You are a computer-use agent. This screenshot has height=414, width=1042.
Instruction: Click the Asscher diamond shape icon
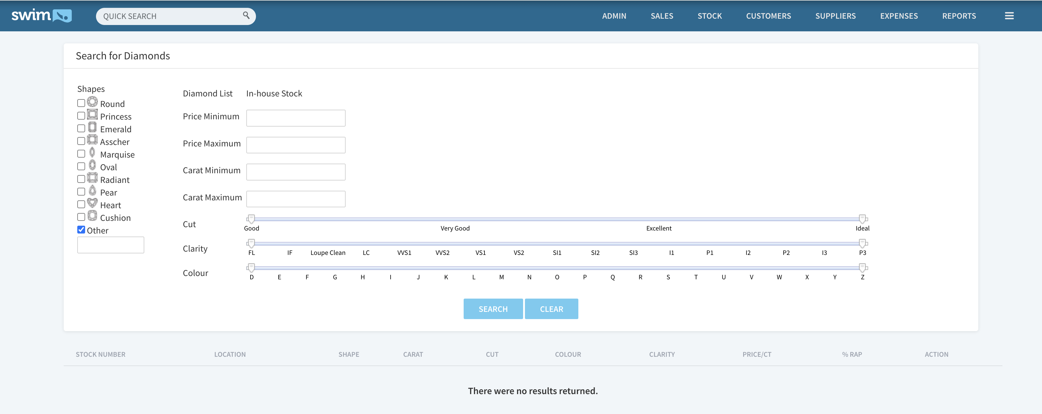(92, 140)
